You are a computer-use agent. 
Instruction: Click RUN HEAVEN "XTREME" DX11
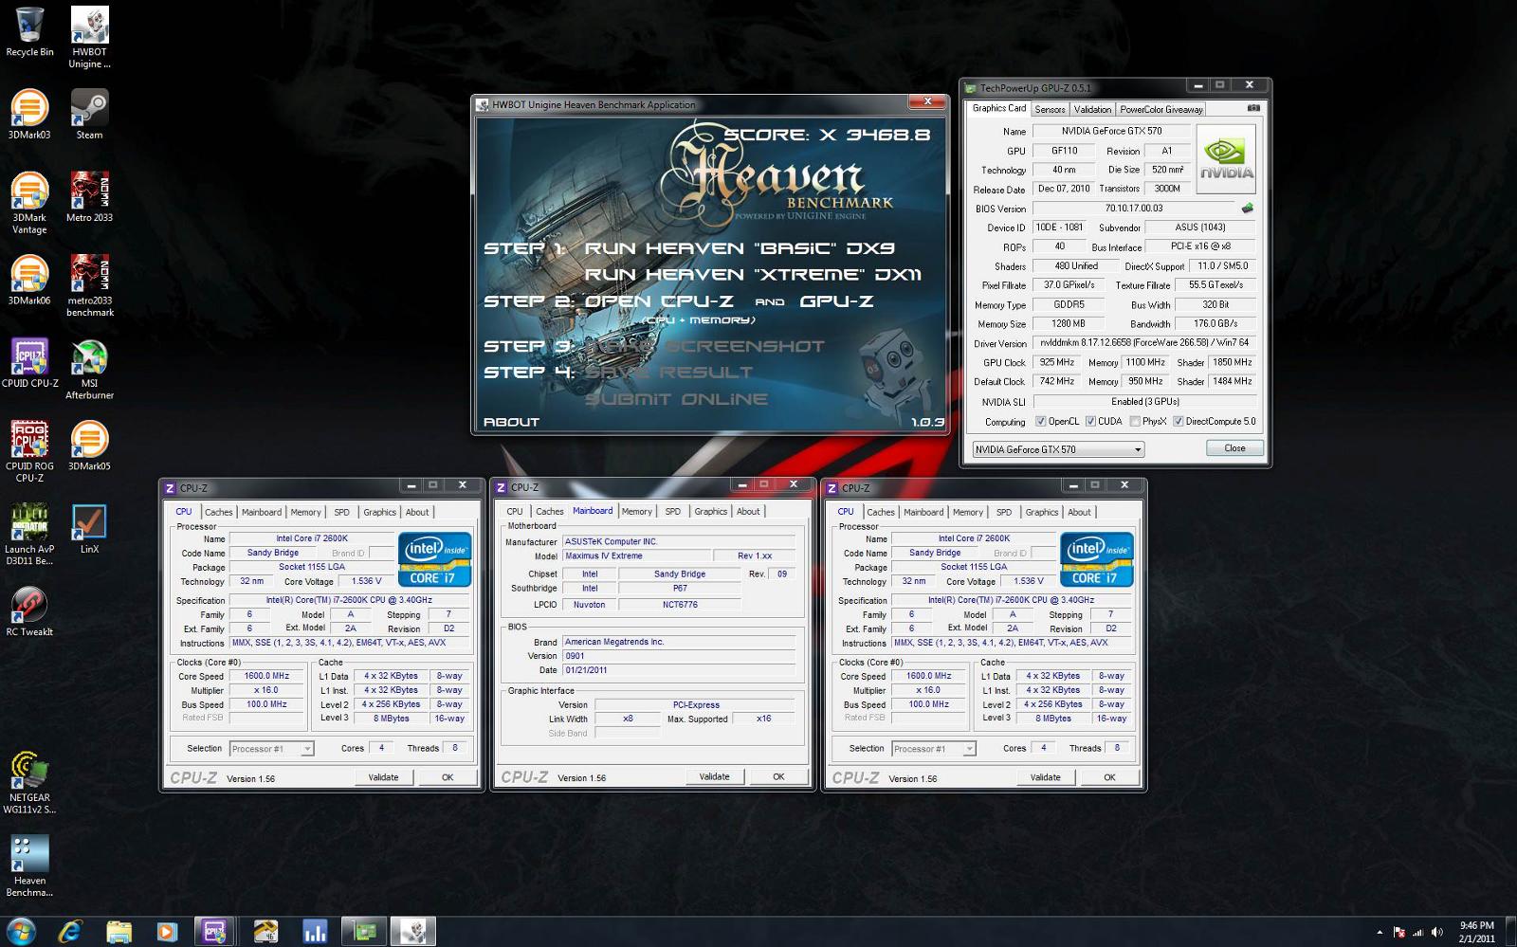(x=753, y=275)
